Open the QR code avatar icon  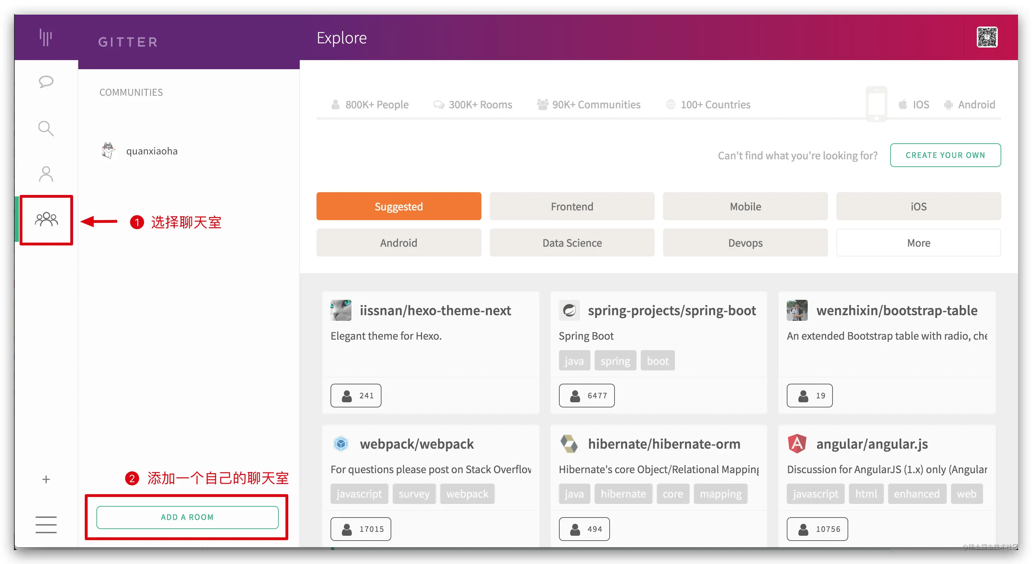[x=987, y=37]
